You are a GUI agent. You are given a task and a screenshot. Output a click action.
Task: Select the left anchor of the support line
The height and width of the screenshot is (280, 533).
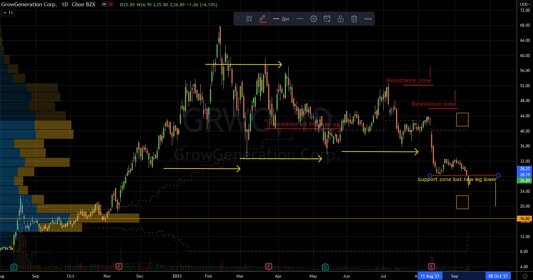pyautogui.click(x=430, y=175)
